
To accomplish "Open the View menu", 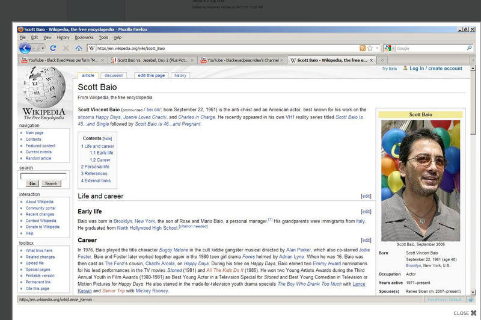I will tap(47, 37).
